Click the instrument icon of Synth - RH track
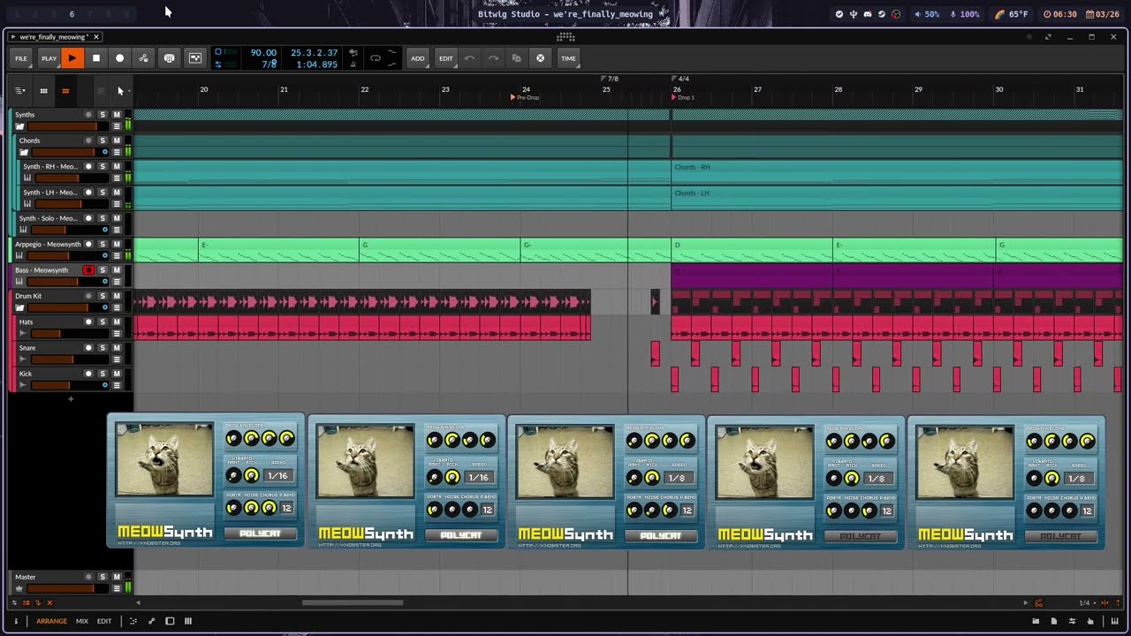1131x636 pixels. coord(27,178)
